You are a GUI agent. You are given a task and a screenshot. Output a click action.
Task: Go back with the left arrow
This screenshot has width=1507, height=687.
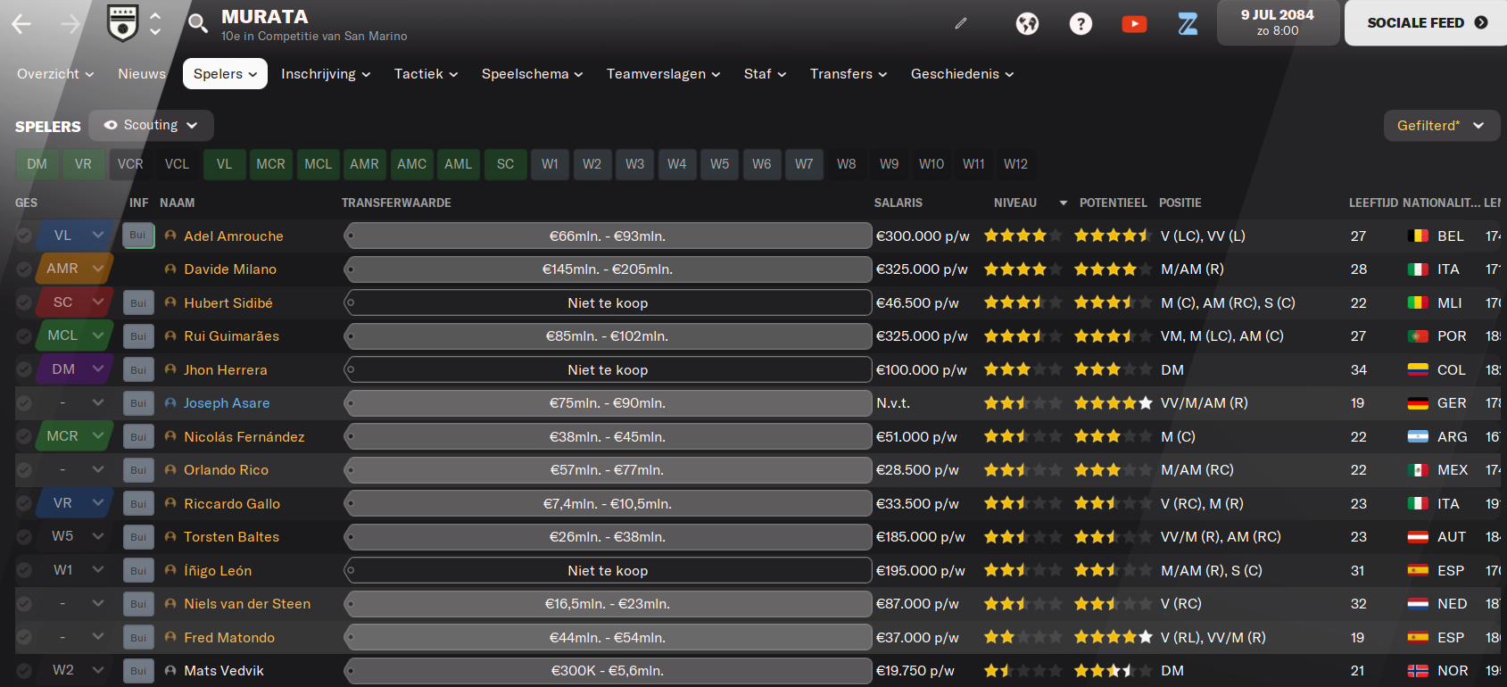point(21,24)
